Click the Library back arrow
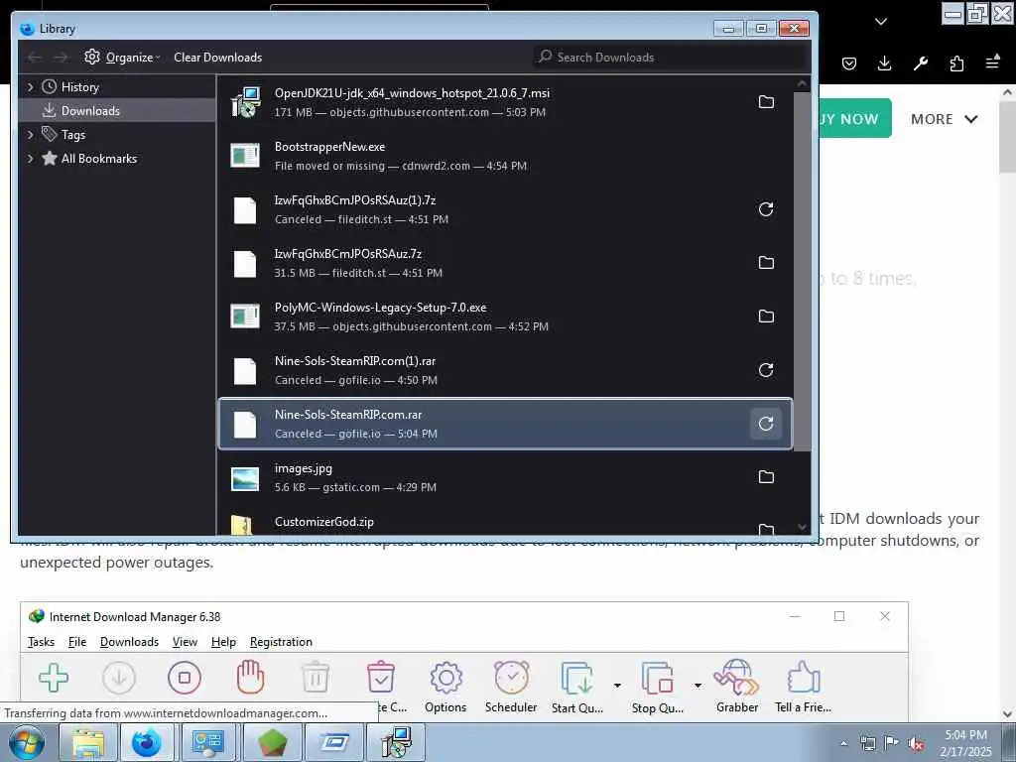Viewport: 1016px width, 762px height. coord(35,58)
